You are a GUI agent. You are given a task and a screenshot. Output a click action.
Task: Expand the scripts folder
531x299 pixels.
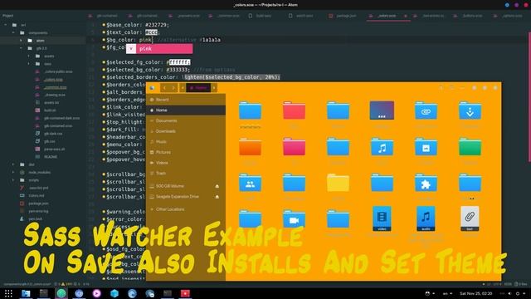pyautogui.click(x=13, y=180)
